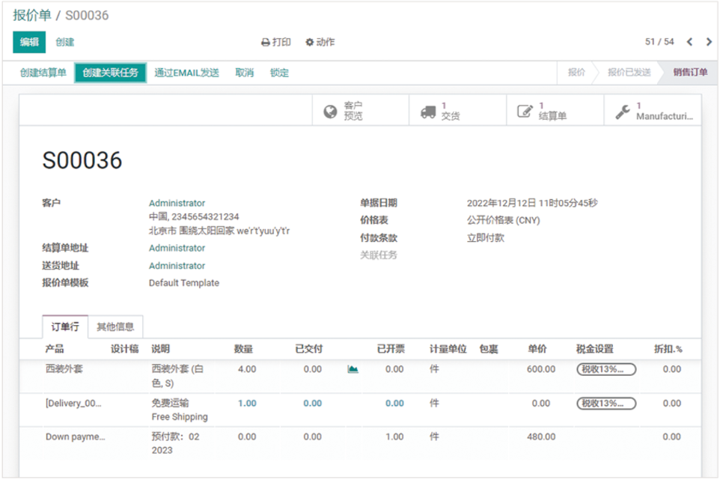Open the Manufacturing wrench icon
720x480 pixels.
point(622,112)
